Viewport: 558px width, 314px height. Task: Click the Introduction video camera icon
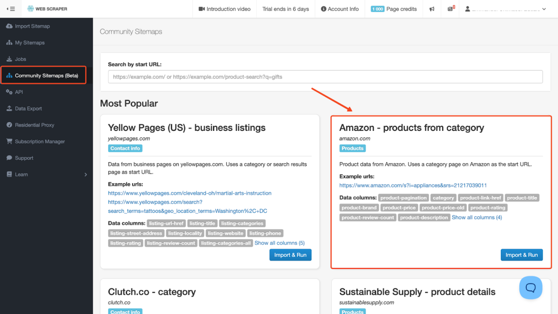pyautogui.click(x=201, y=9)
